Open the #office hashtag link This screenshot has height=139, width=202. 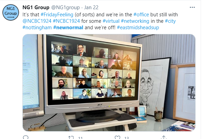[141, 15]
